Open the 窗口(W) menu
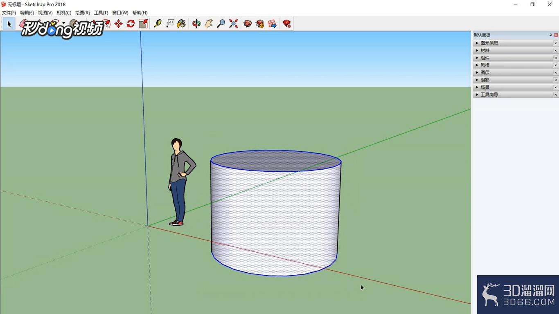This screenshot has width=559, height=314. pos(120,13)
